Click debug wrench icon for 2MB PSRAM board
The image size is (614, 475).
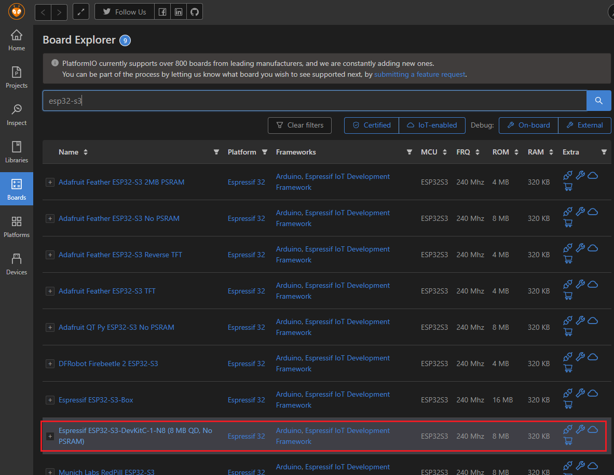click(x=580, y=175)
